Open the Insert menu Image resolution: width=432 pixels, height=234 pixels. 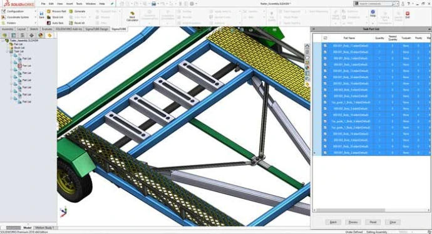[x=69, y=4]
